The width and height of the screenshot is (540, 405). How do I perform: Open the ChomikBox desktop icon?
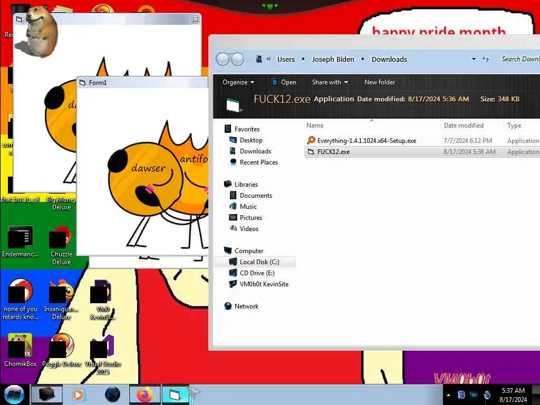click(x=20, y=351)
